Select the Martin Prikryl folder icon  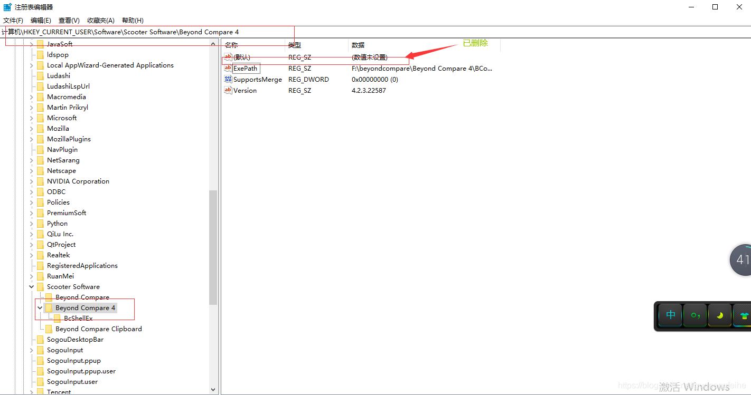tap(41, 108)
